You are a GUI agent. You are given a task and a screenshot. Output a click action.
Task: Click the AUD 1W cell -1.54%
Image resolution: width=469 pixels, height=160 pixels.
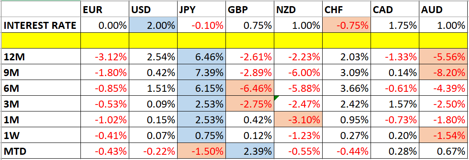click(444, 136)
